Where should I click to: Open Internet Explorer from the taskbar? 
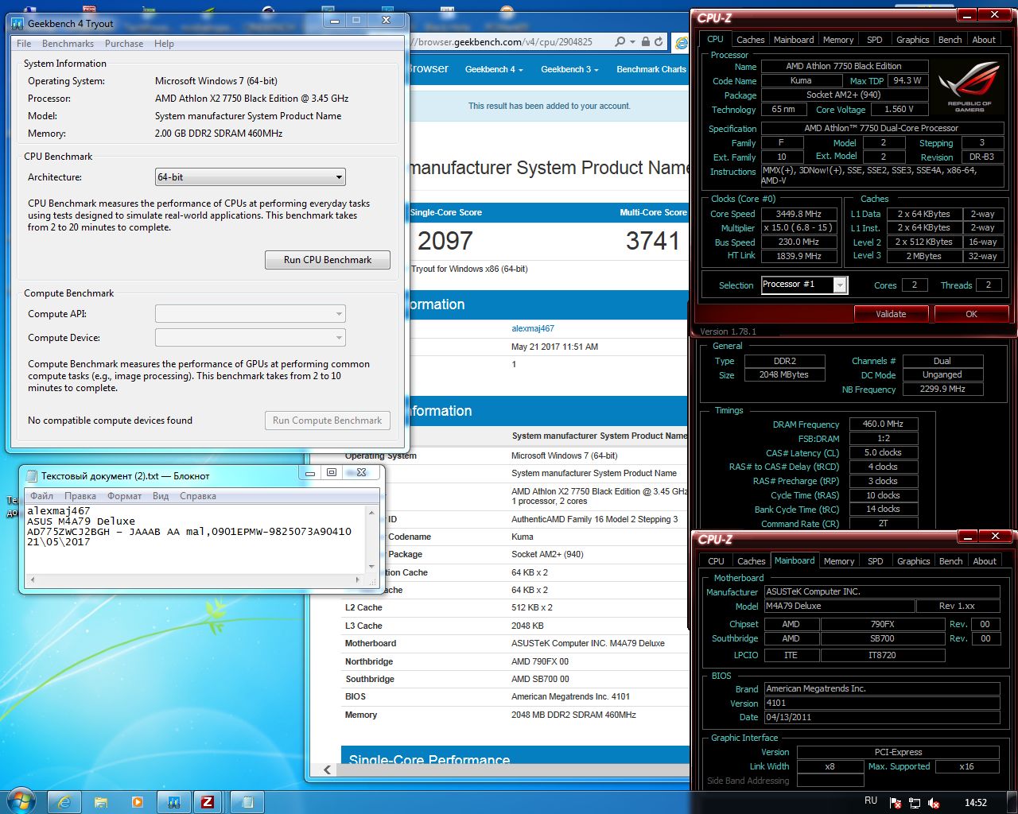pos(64,802)
